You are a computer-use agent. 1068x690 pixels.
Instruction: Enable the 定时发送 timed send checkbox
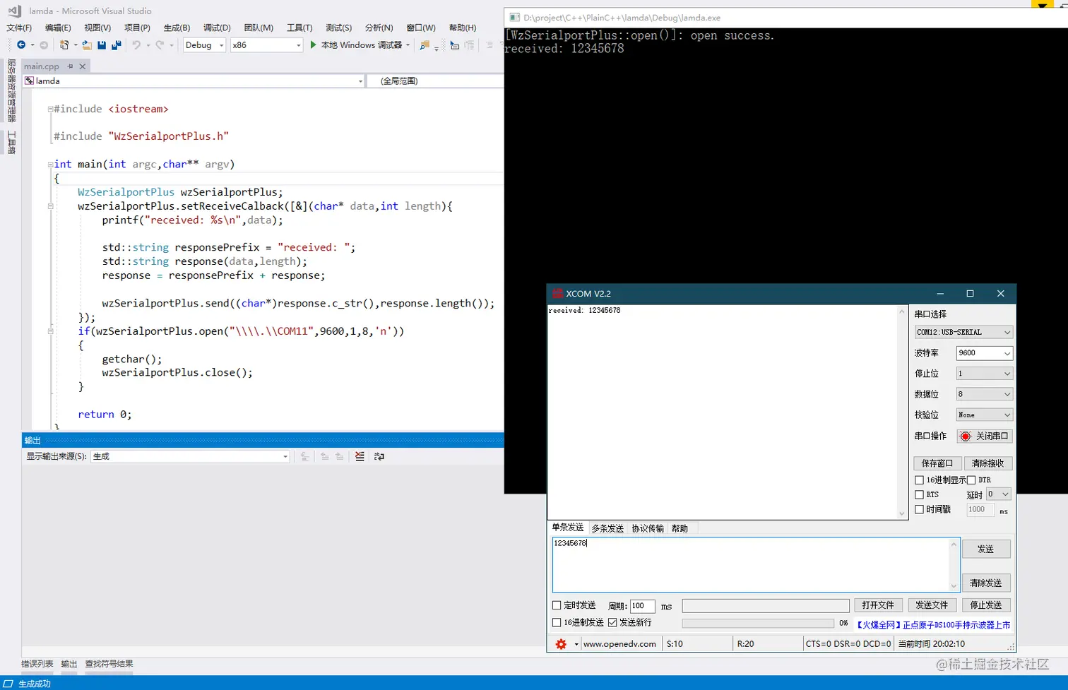pos(557,605)
